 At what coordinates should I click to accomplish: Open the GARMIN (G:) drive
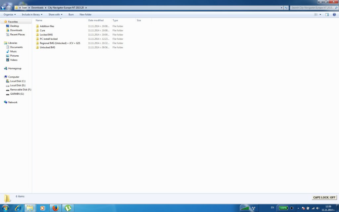pos(17,94)
